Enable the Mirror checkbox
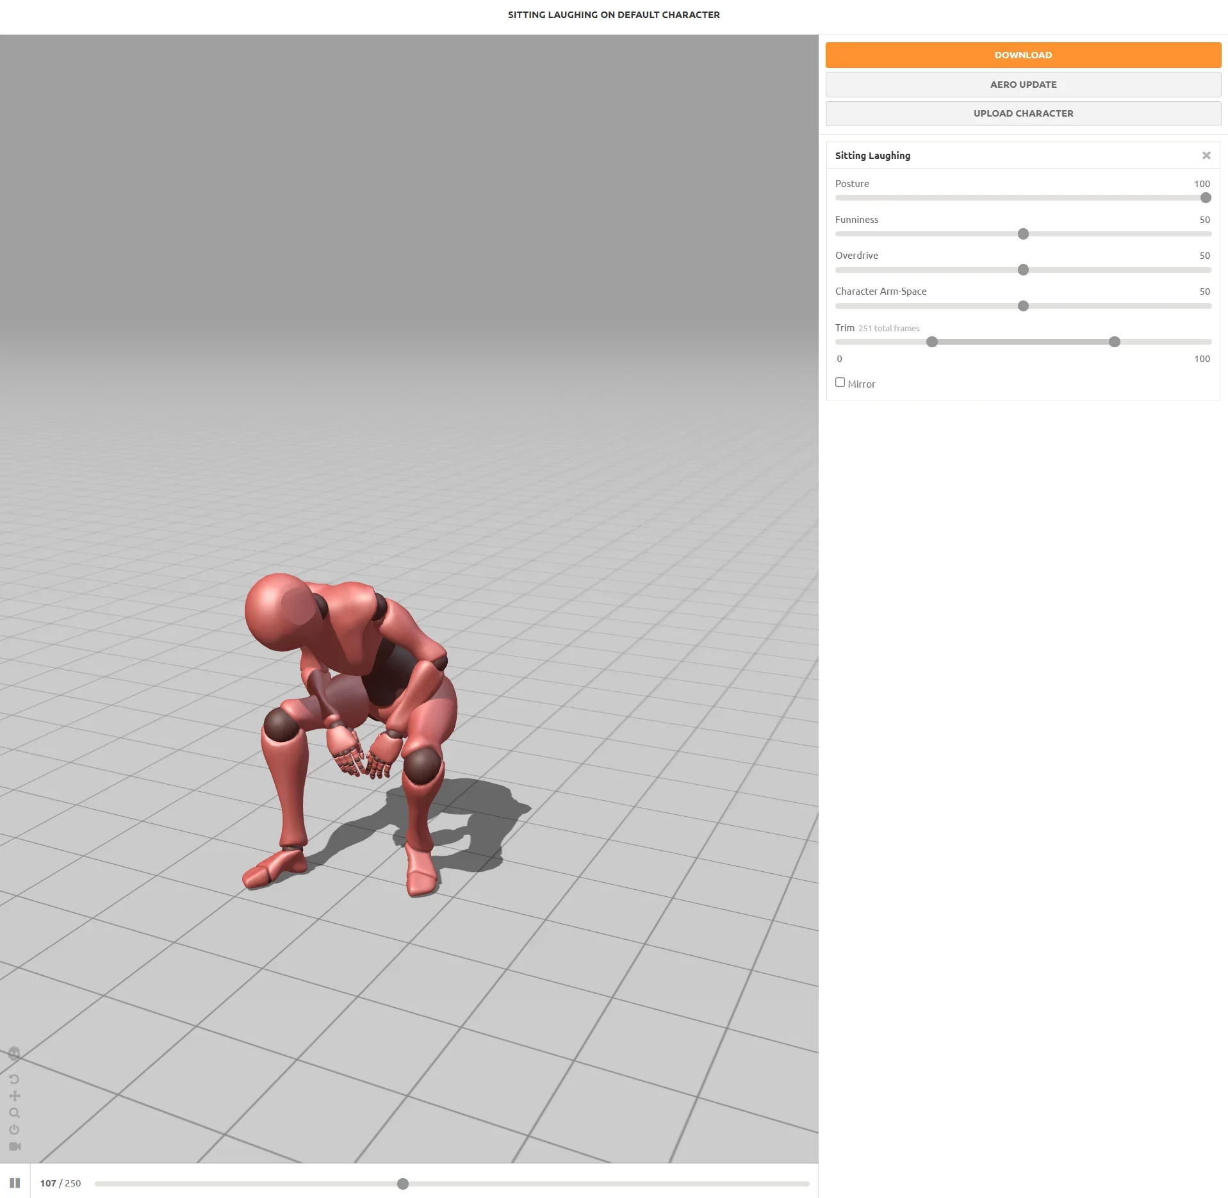1228x1198 pixels. pyautogui.click(x=840, y=382)
